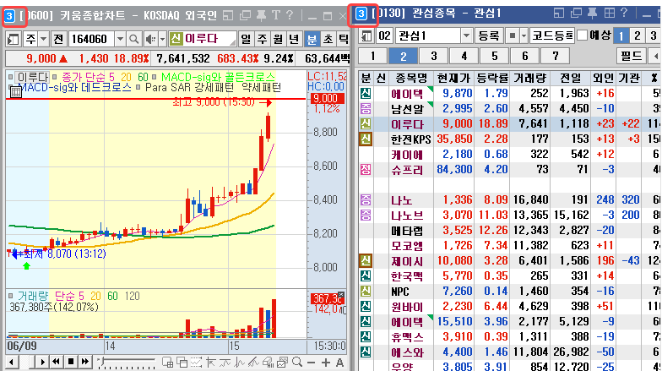Click the data table icon on chart
The height and width of the screenshot is (371, 662).
click(15, 91)
